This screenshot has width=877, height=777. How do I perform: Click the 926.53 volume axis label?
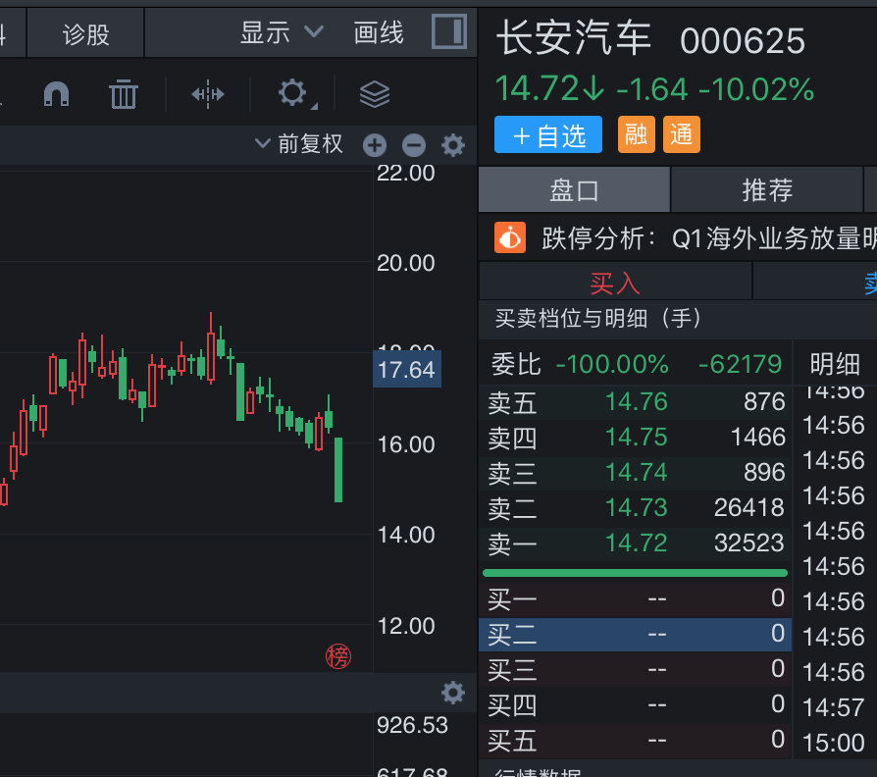tap(412, 725)
